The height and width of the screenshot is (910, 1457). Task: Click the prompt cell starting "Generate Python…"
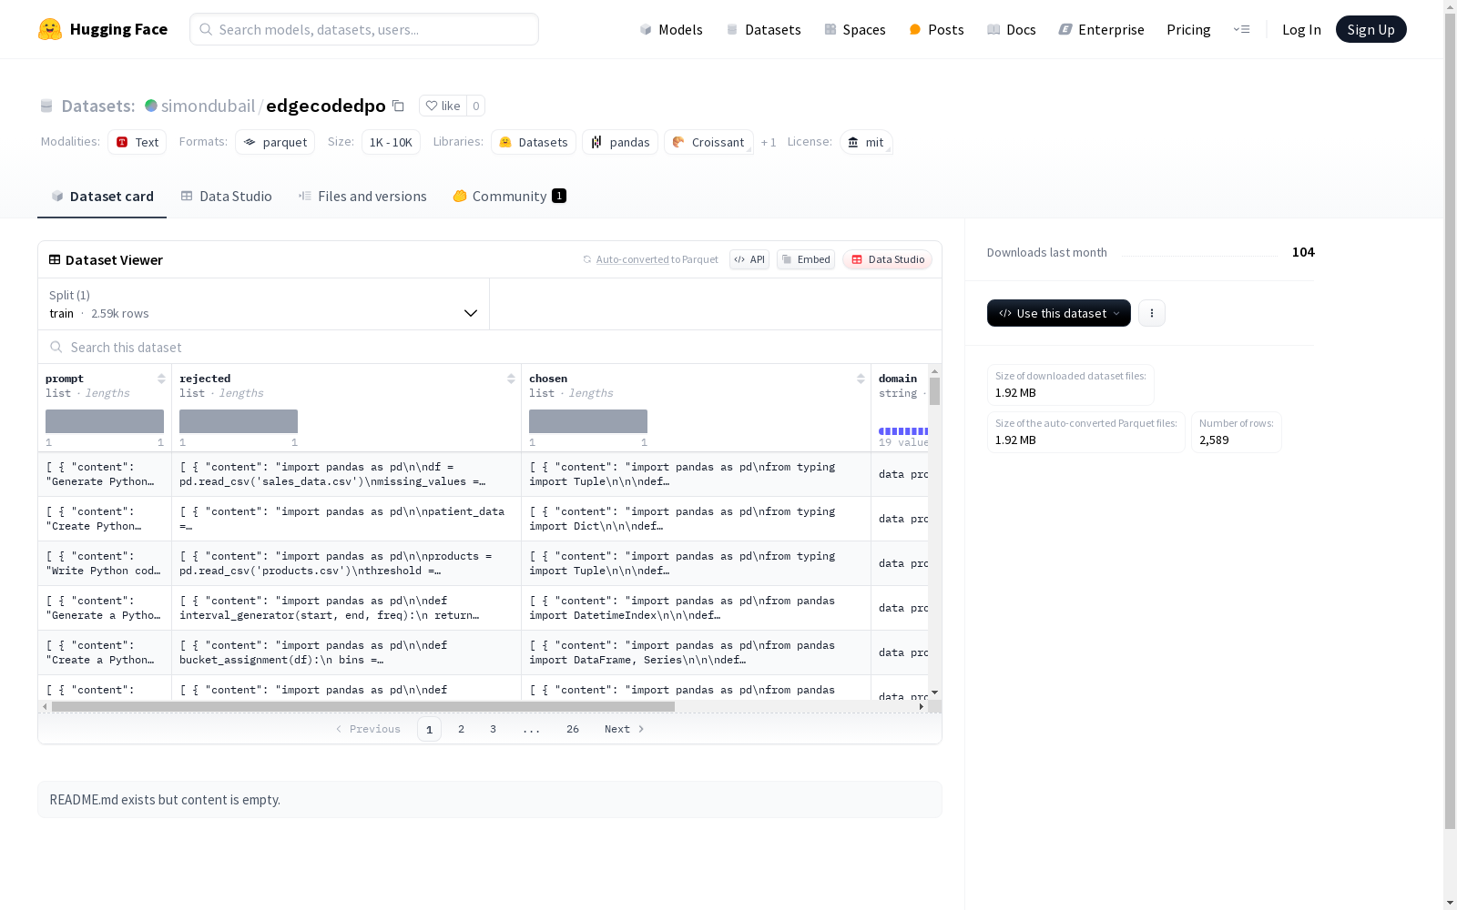coord(105,474)
